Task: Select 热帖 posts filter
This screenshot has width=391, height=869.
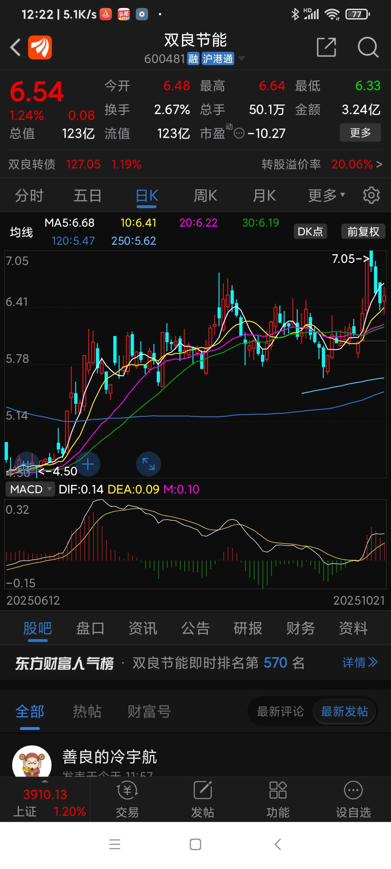Action: tap(87, 711)
